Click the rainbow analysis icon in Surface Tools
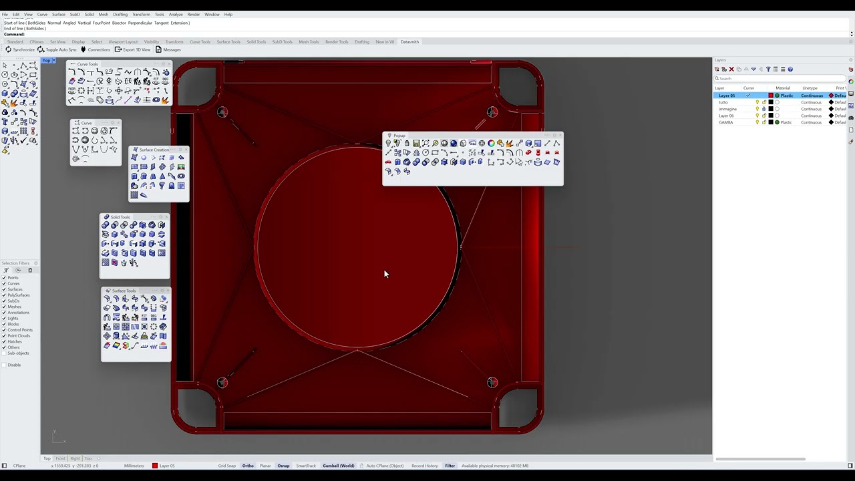Viewport: 855px width, 481px height. [x=116, y=345]
